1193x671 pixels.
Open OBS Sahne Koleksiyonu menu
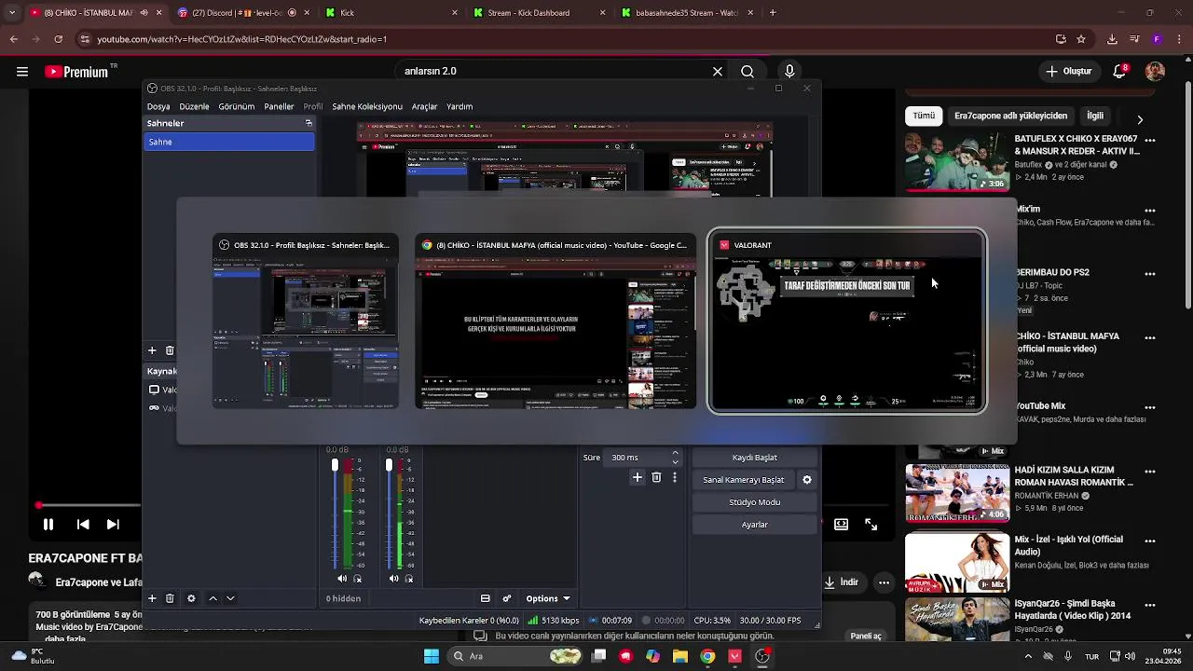tap(367, 106)
